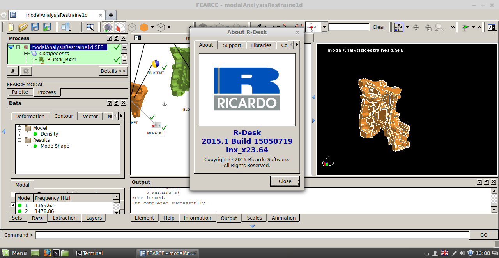The image size is (499, 258).
Task: Open the Deformation tab
Action: point(30,116)
